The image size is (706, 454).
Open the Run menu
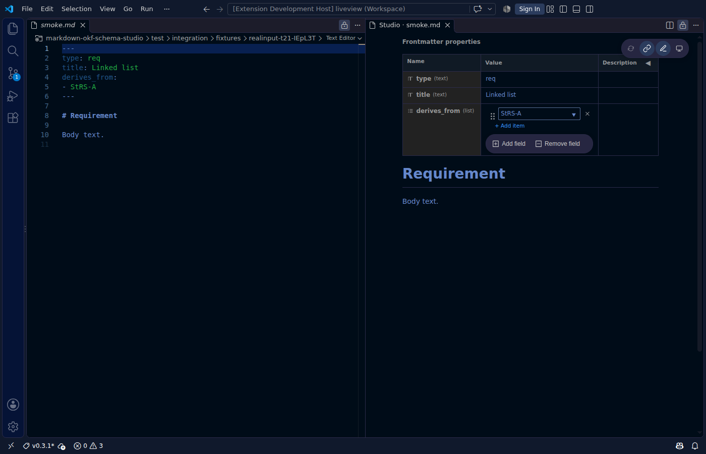147,9
